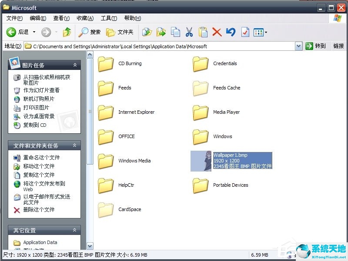Click the red X delete icon
This screenshot has height=261, width=348.
pyautogui.click(x=216, y=32)
